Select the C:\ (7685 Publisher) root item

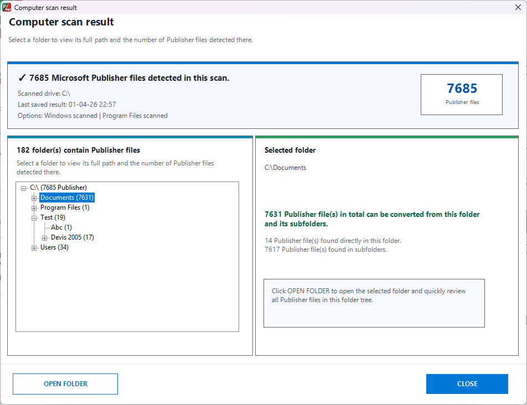point(59,188)
